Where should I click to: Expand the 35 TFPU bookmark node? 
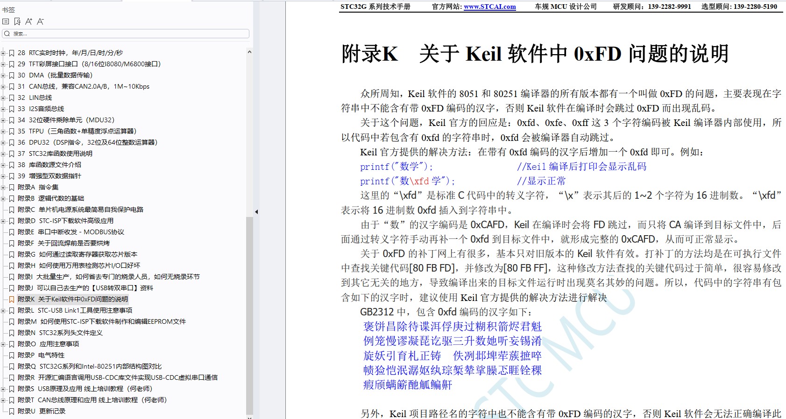click(x=3, y=131)
